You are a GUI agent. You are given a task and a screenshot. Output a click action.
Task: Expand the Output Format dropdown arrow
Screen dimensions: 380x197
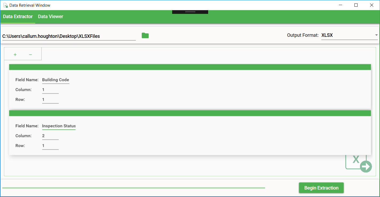click(376, 35)
